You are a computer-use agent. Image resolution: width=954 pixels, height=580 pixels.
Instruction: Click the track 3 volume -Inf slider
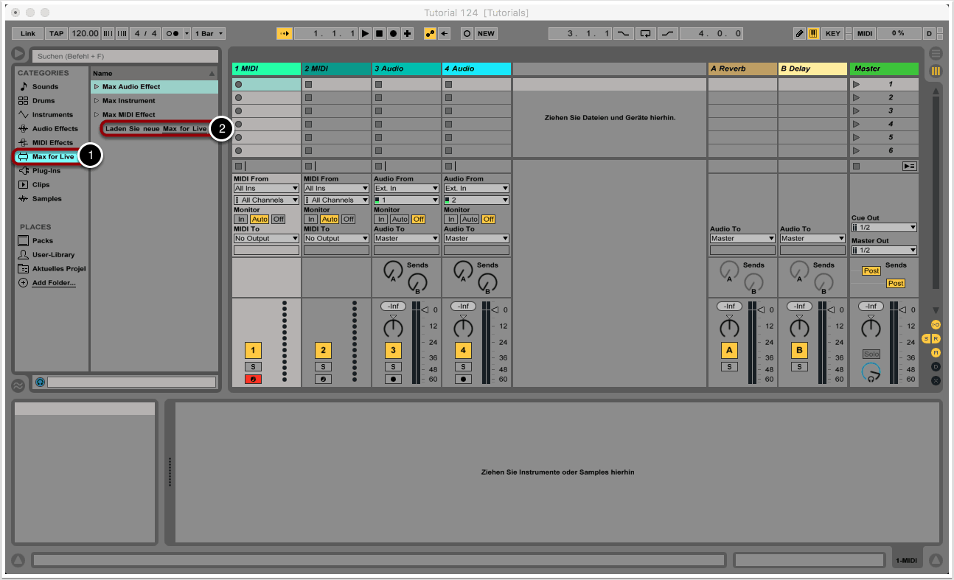pyautogui.click(x=393, y=306)
